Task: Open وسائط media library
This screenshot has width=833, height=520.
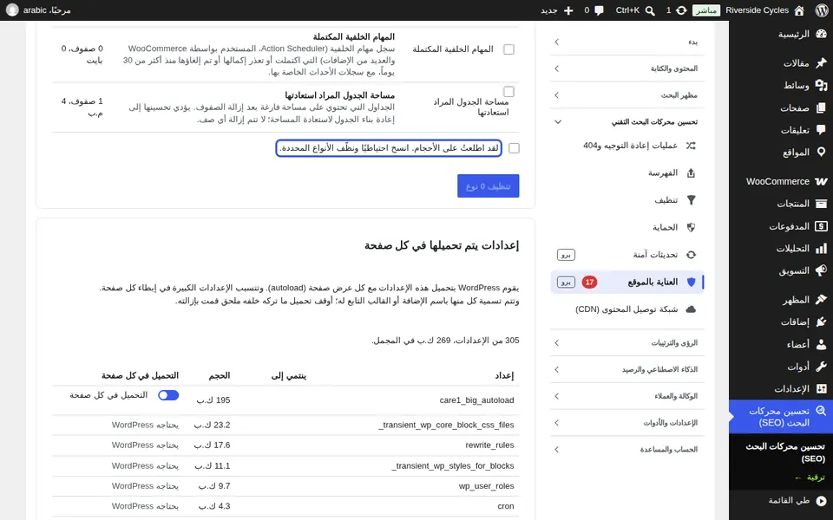Action: pyautogui.click(x=804, y=86)
